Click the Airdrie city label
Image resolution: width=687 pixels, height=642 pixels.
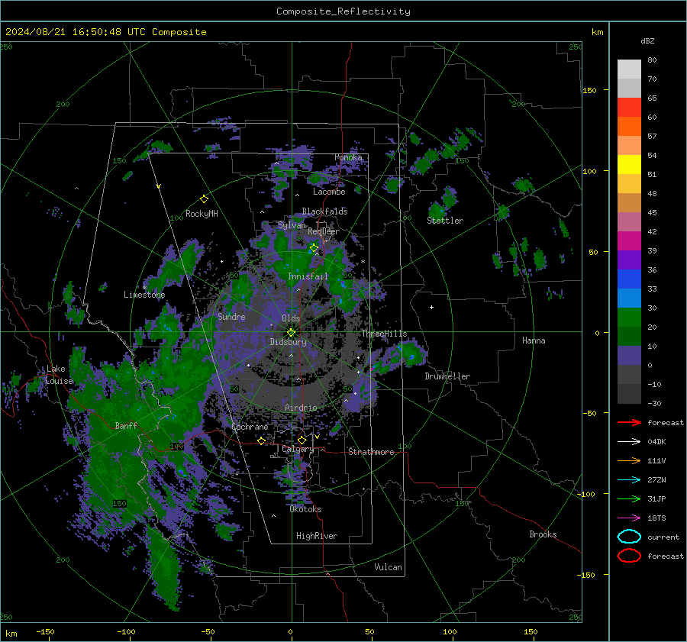pyautogui.click(x=301, y=408)
